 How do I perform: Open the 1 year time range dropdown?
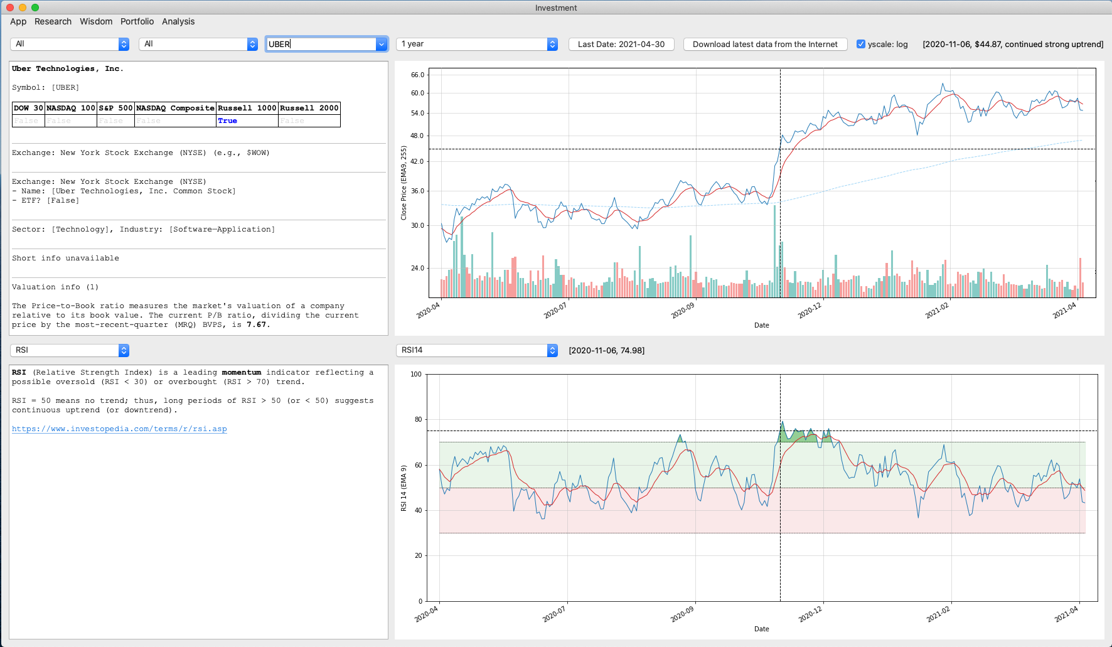pyautogui.click(x=477, y=44)
